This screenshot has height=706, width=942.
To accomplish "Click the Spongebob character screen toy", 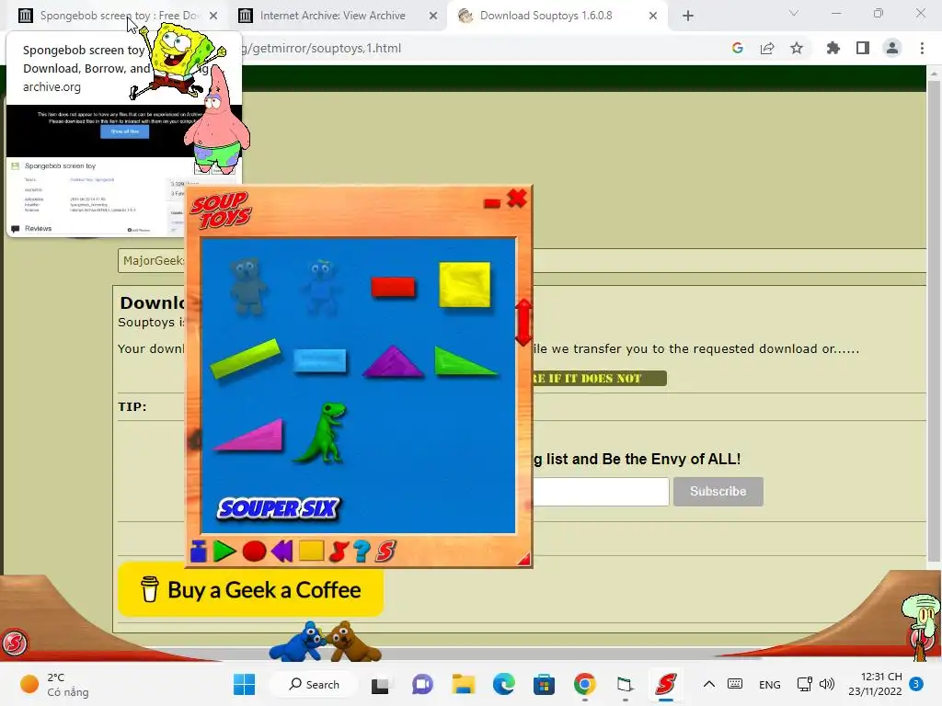I will tap(179, 60).
